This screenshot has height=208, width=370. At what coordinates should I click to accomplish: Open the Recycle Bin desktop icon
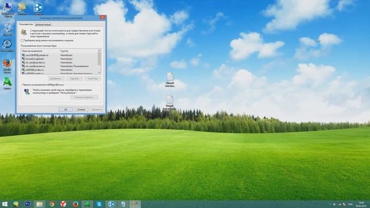click(8, 29)
